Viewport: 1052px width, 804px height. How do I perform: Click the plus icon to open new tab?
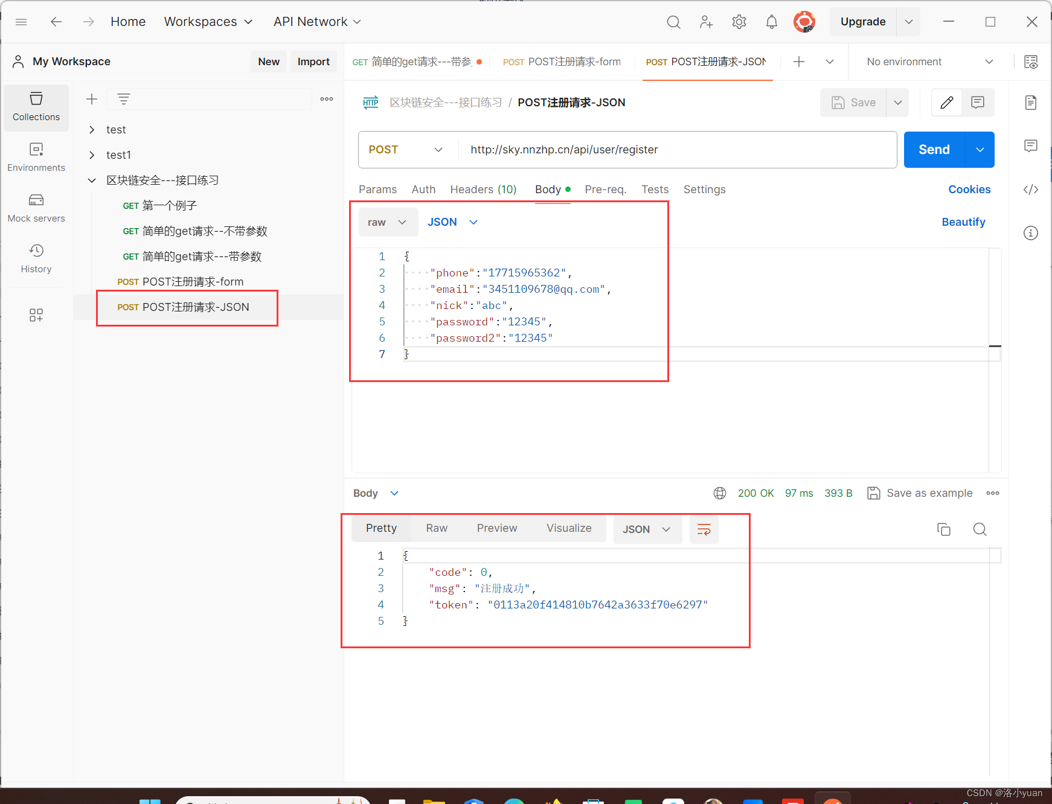coord(799,62)
